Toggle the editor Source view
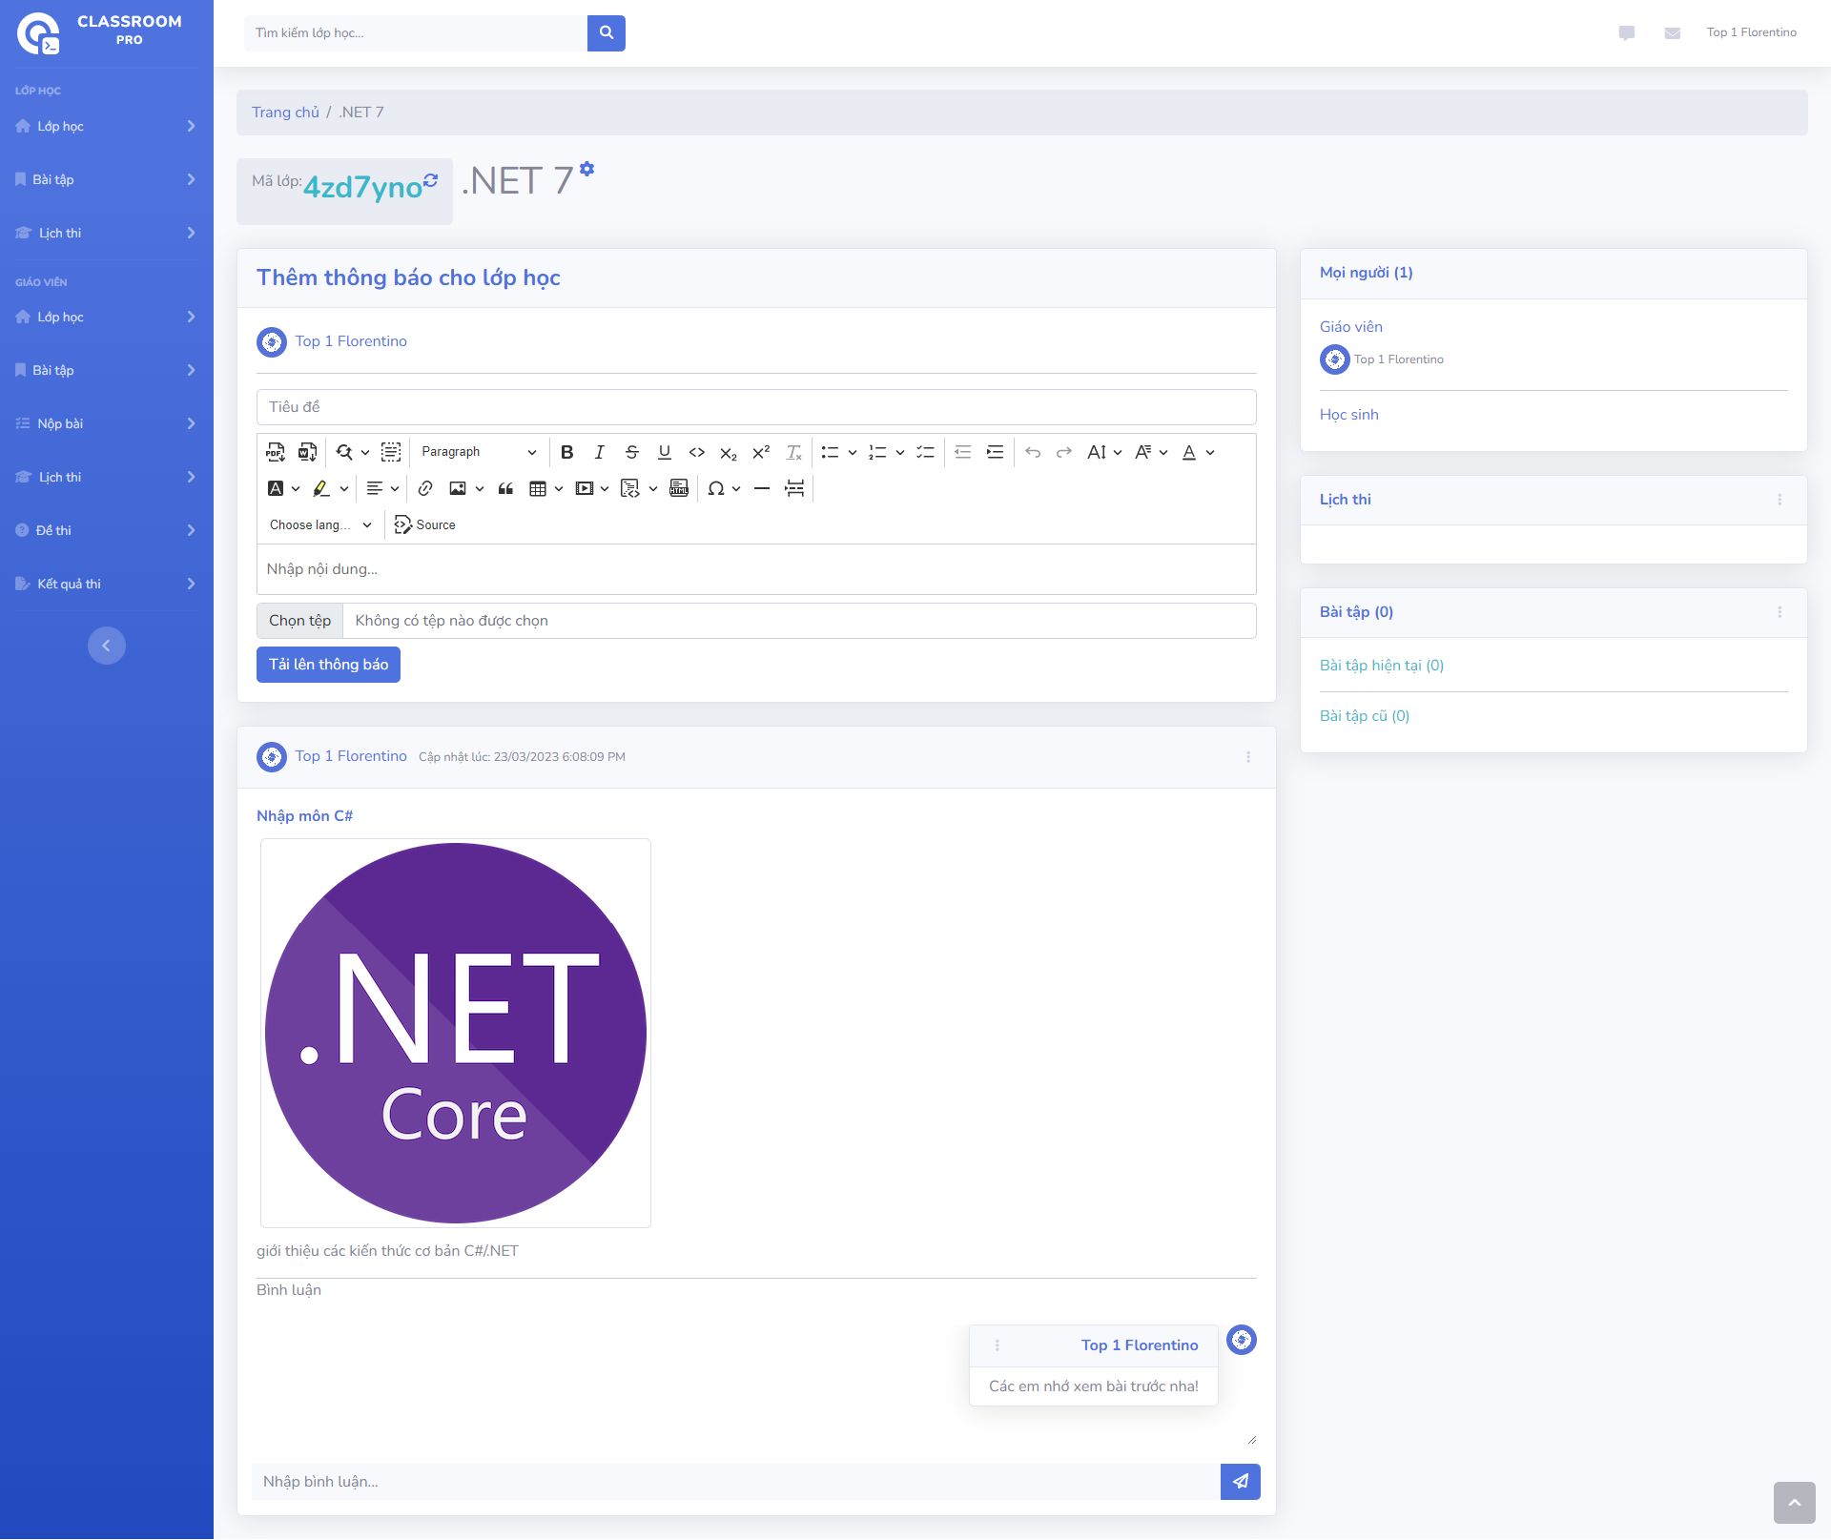Viewport: 1831px width, 1540px height. 424,524
